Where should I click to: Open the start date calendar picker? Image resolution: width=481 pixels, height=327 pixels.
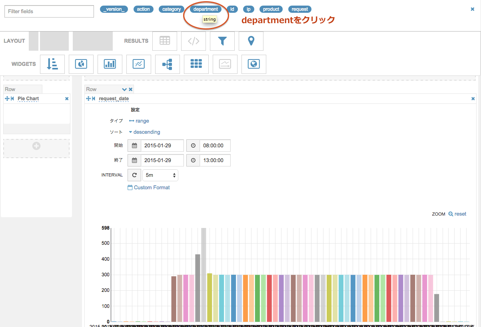[x=134, y=146]
